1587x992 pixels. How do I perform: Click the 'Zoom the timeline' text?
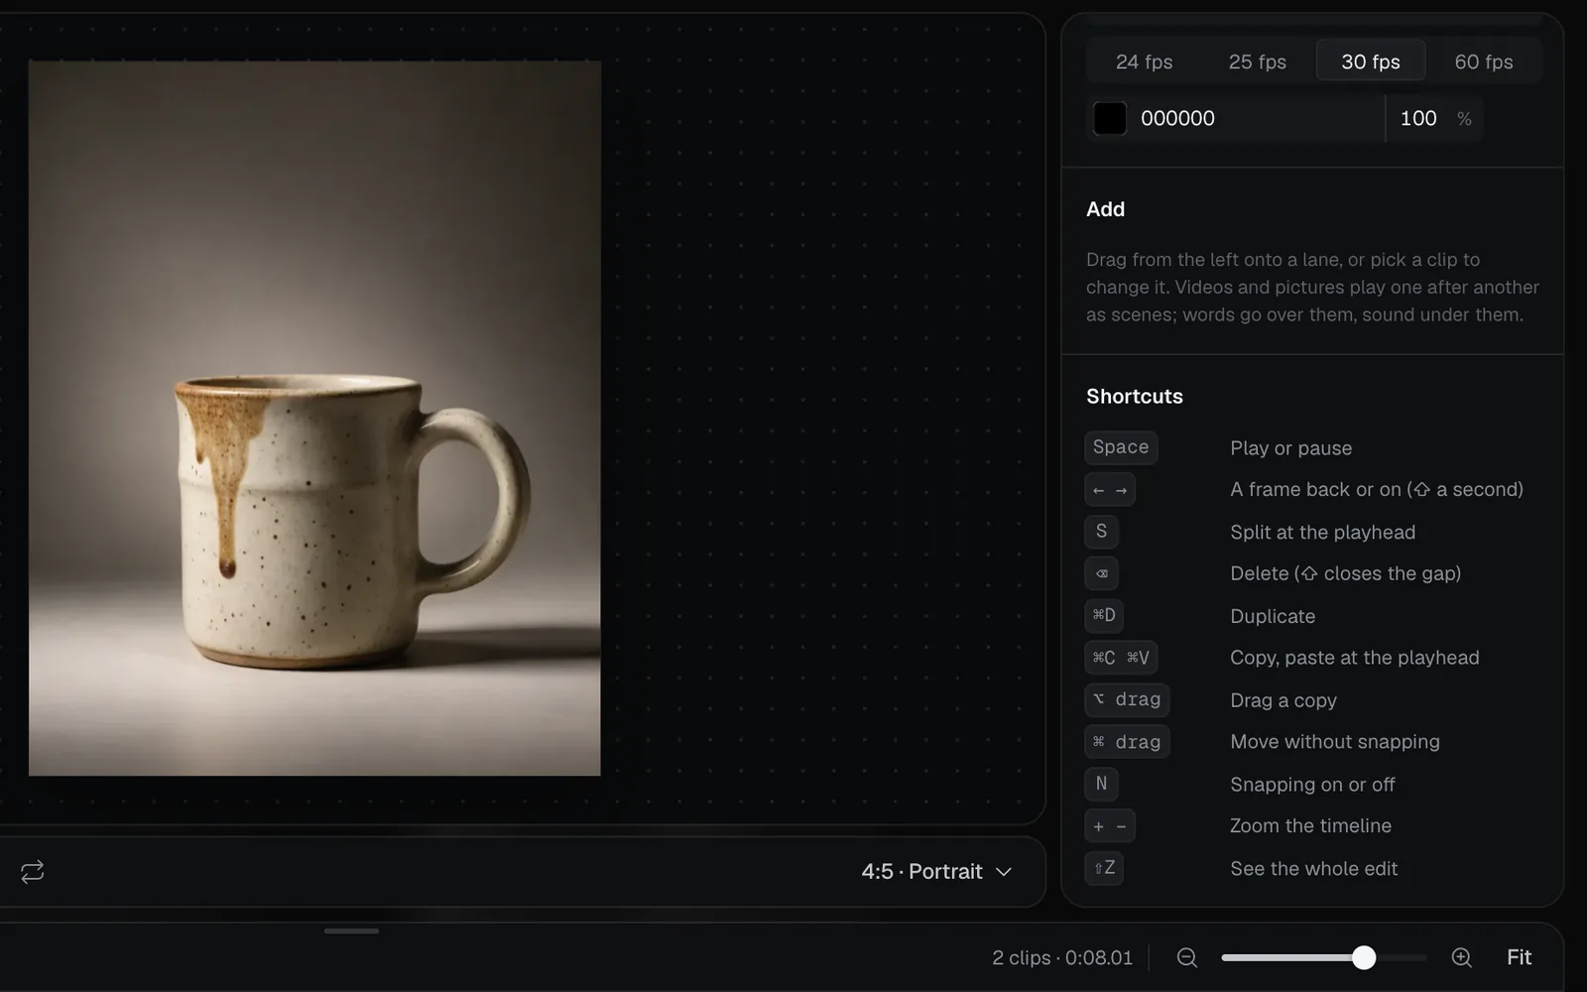coord(1310,825)
